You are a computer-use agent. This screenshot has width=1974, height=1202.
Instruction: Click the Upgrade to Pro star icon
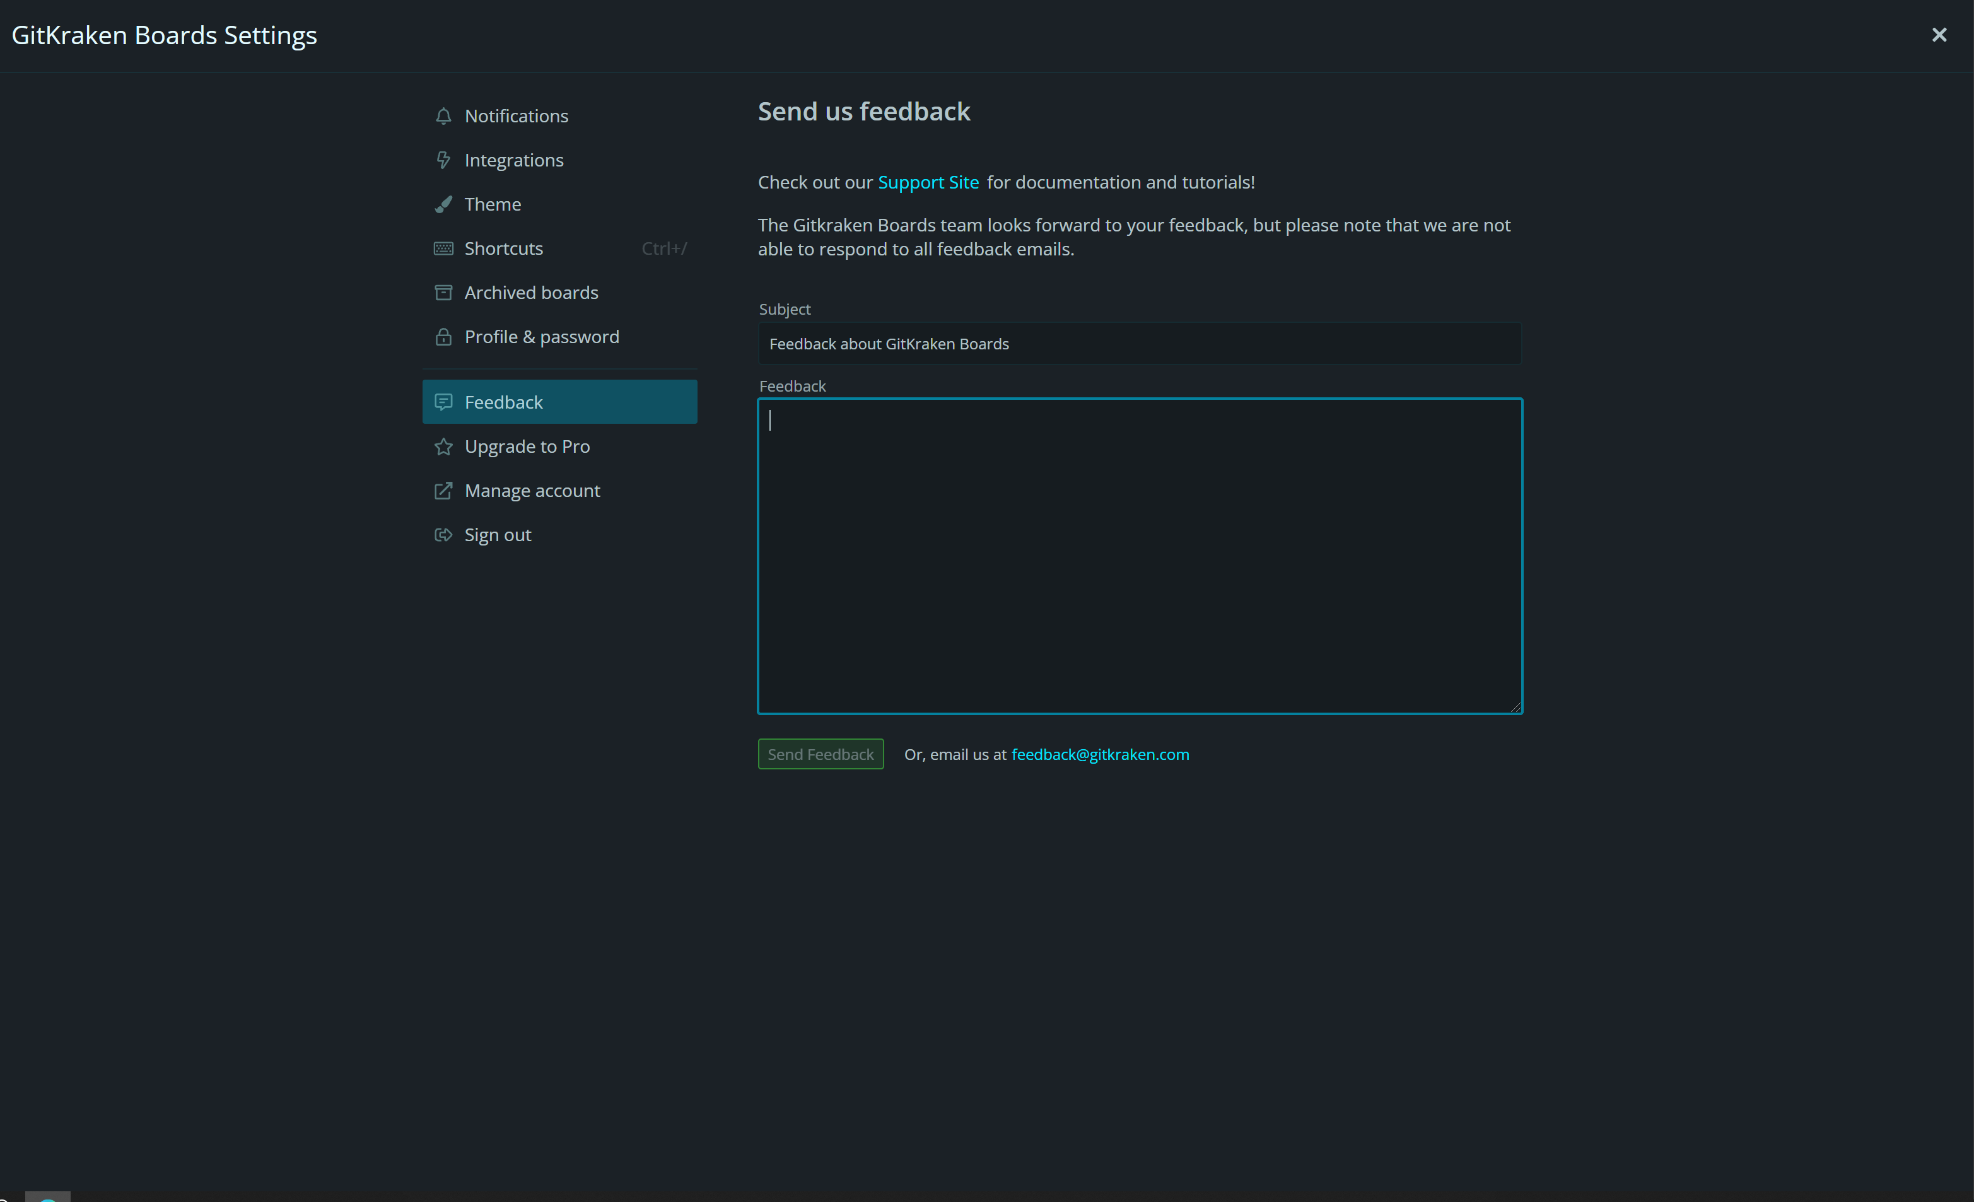[443, 446]
